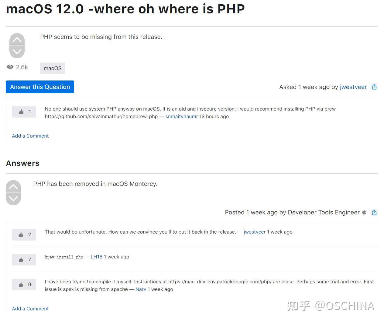This screenshot has width=384, height=321.
Task: Click the Apple logo beside Developer Tools Engineer
Action: 364,213
